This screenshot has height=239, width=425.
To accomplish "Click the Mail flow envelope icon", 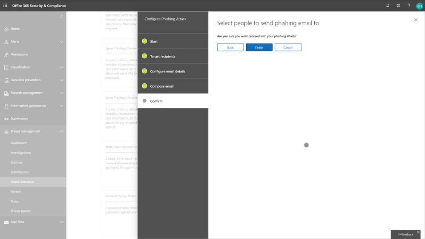I will coord(6,222).
